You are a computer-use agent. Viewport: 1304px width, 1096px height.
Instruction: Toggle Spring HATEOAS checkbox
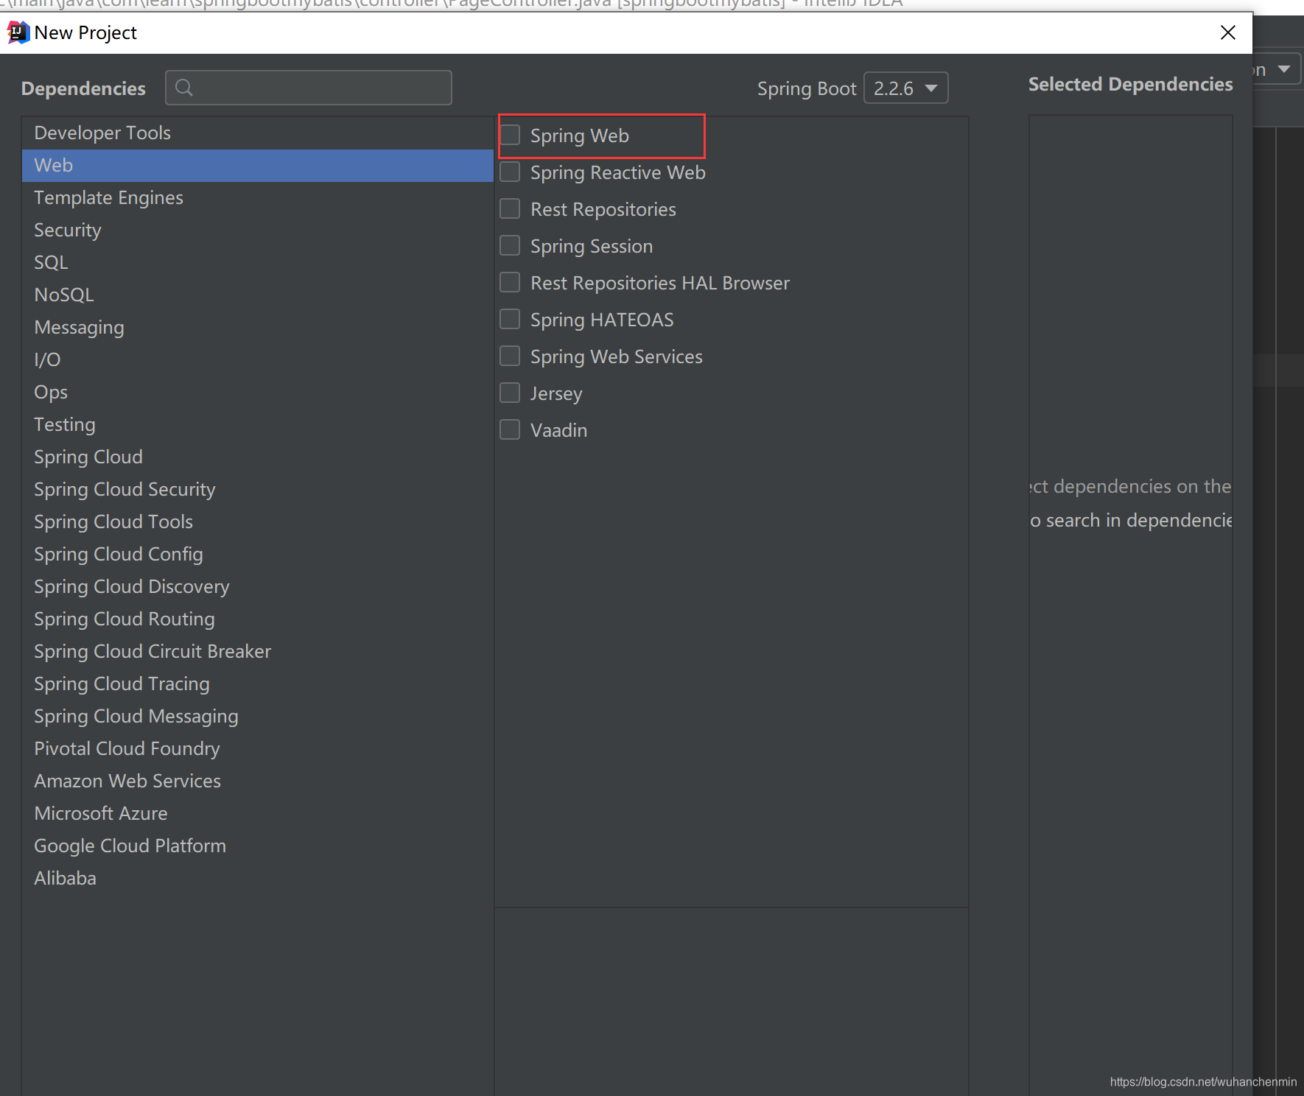click(x=510, y=319)
